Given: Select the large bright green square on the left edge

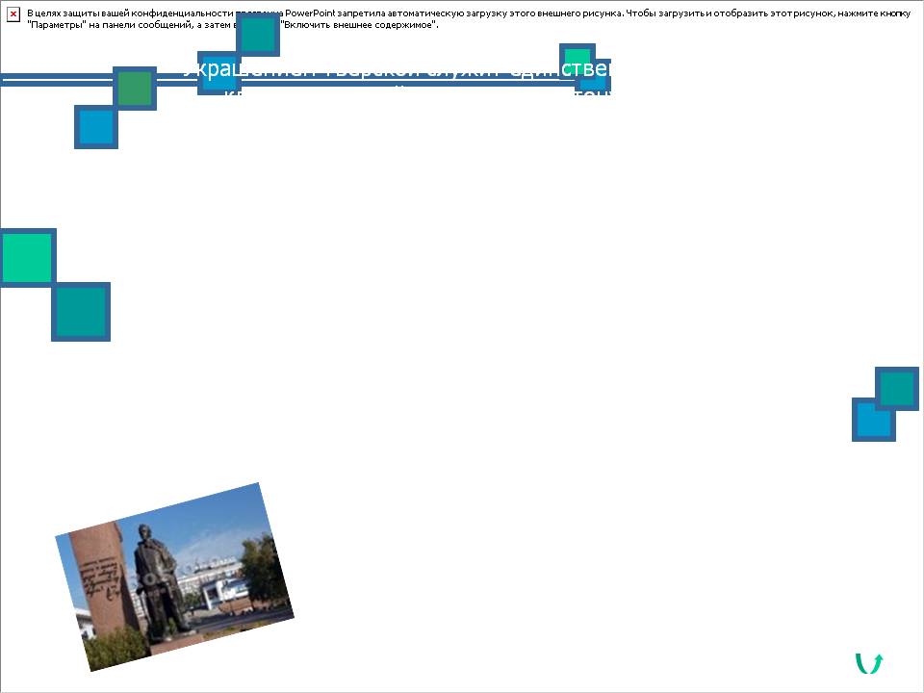Looking at the screenshot, I should point(26,257).
